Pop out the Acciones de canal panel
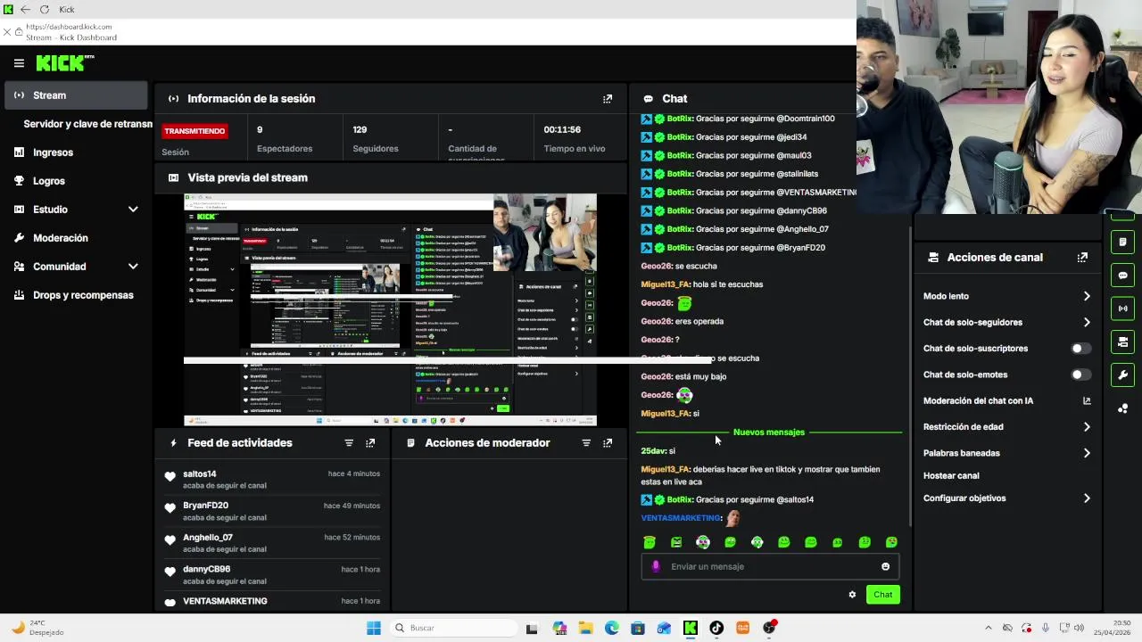Viewport: 1142px width, 642px height. [1082, 258]
